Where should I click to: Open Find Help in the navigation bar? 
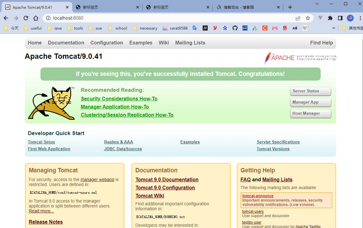coord(322,43)
